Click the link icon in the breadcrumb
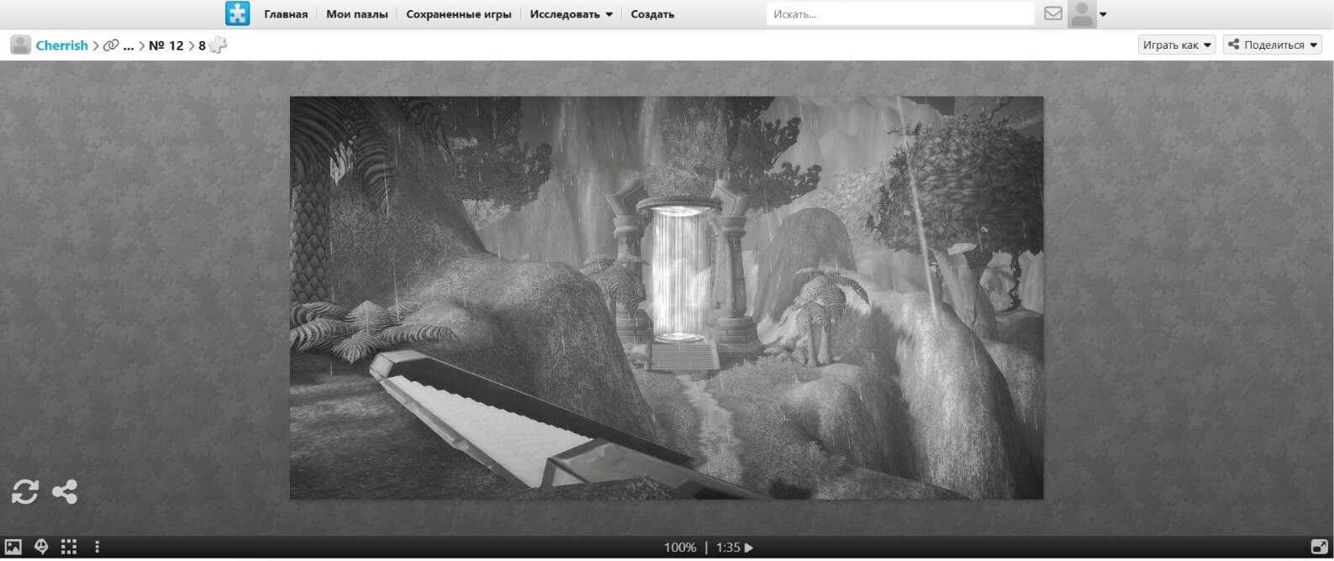Image resolution: width=1334 pixels, height=561 pixels. click(110, 45)
